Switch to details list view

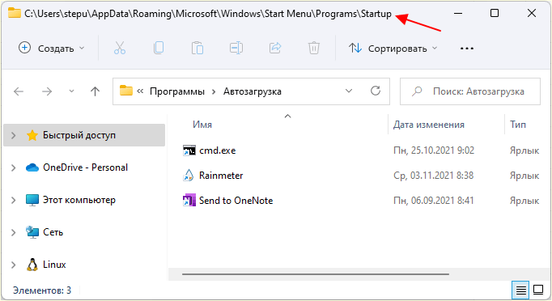[520, 290]
